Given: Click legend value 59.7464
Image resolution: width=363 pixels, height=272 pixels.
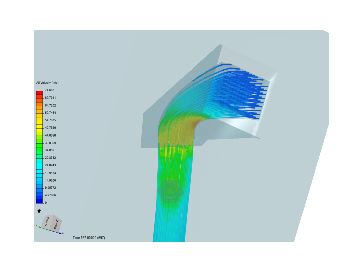Looking at the screenshot, I should pyautogui.click(x=50, y=113).
